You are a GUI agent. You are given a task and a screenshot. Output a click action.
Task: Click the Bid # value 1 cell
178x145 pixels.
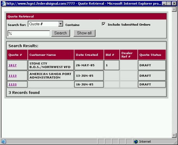[x=112, y=65]
